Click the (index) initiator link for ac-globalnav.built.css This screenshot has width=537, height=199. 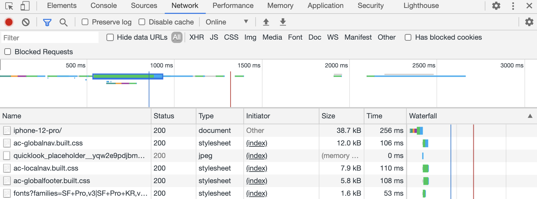(x=257, y=143)
